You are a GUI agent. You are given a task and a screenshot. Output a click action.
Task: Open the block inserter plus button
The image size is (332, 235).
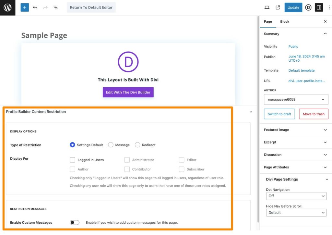point(25,7)
